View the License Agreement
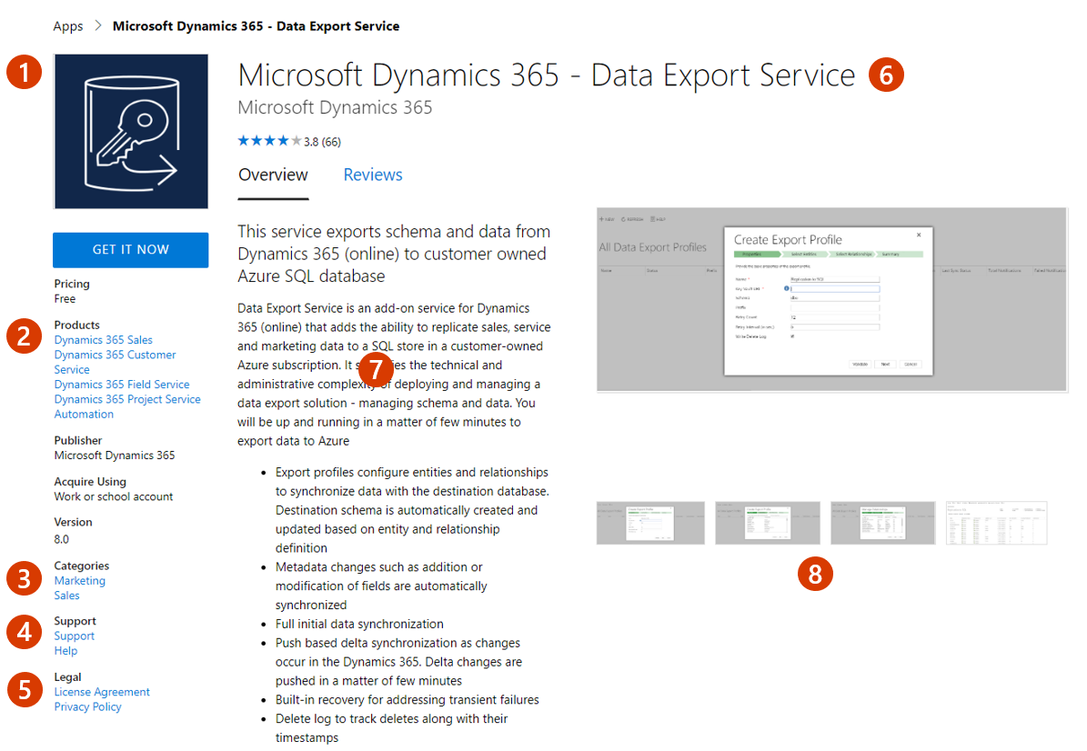Viewport: 1087px width, 751px height. pyautogui.click(x=102, y=692)
